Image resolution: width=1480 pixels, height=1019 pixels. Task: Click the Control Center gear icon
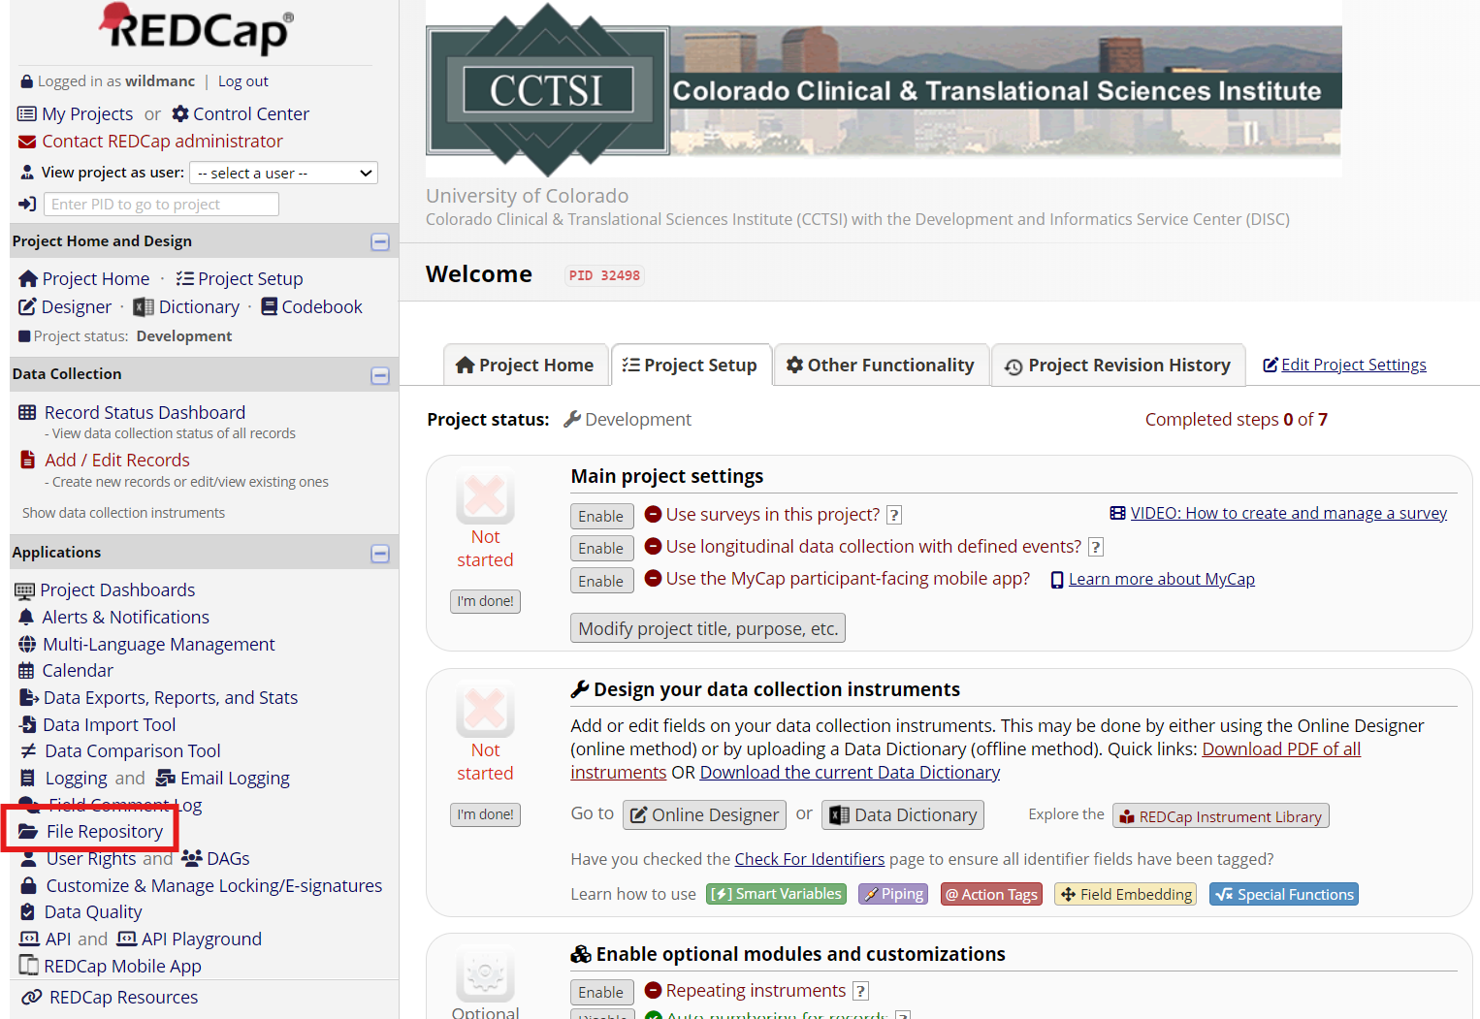click(180, 114)
